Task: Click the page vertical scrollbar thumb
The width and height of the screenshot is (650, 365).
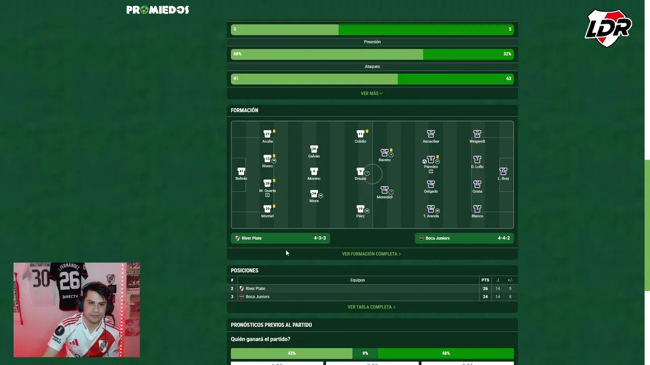Action: (647, 226)
